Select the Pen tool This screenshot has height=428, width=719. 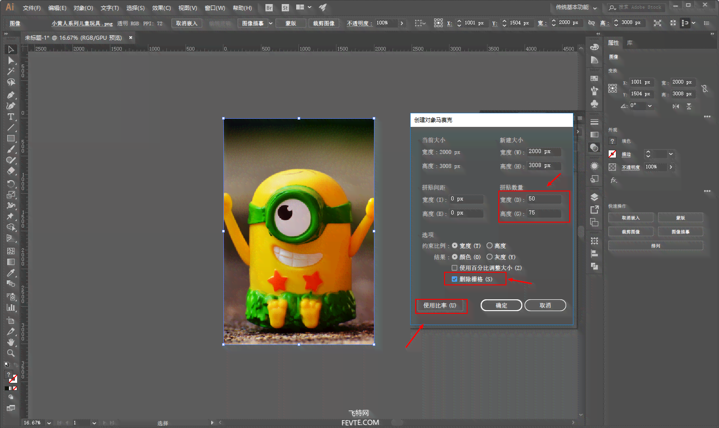pyautogui.click(x=11, y=95)
